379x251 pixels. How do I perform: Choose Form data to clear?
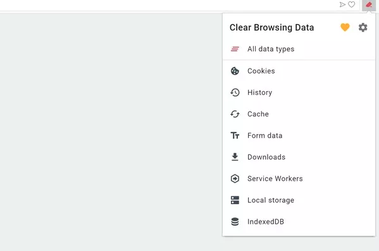299,136
